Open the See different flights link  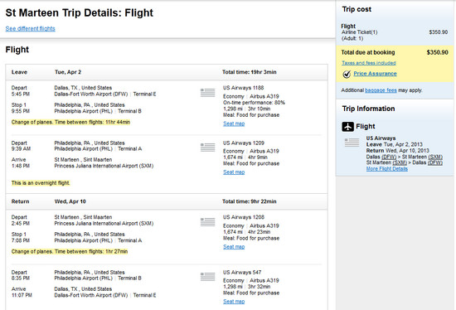pyautogui.click(x=30, y=28)
